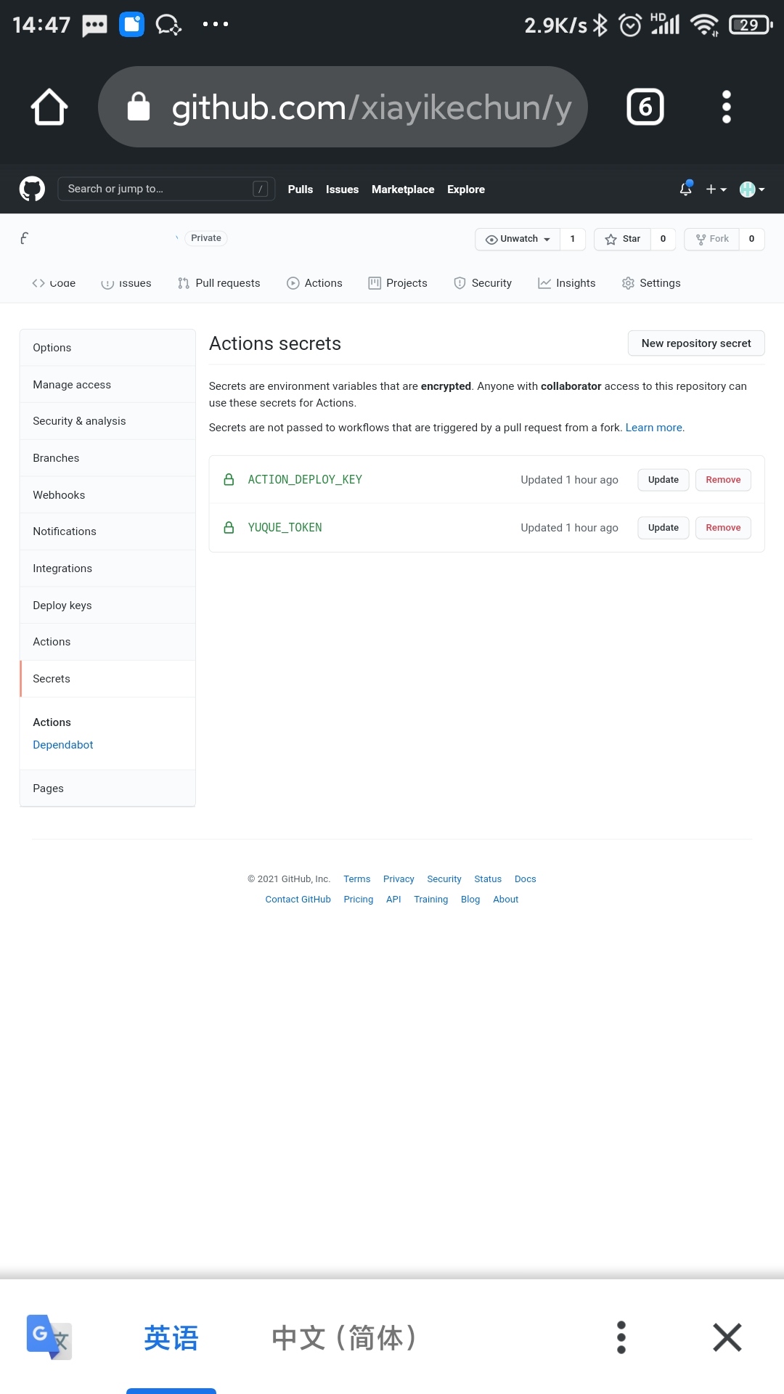Tap the Google Translate icon

click(x=49, y=1337)
